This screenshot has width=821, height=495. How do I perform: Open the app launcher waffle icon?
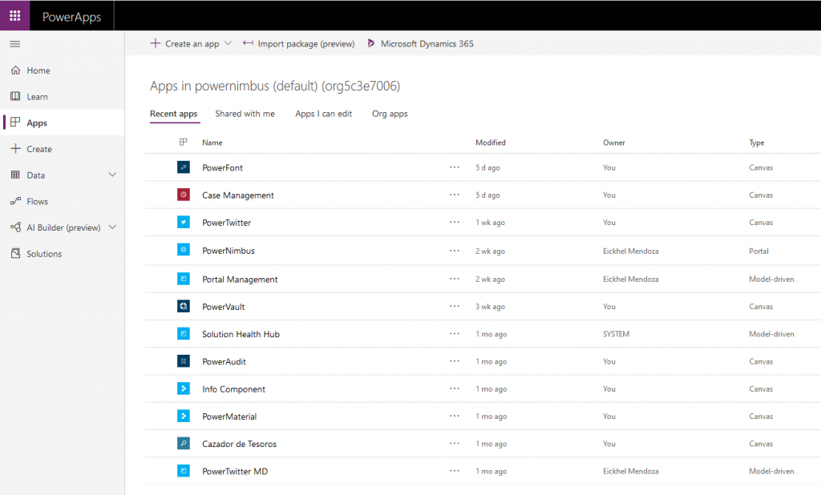coord(15,16)
